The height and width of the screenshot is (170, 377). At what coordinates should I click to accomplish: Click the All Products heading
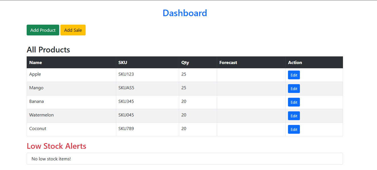[x=48, y=50]
